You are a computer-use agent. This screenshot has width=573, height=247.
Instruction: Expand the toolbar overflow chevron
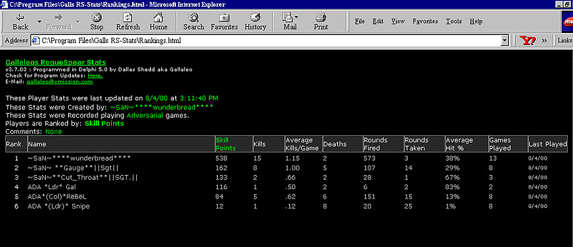click(x=544, y=41)
